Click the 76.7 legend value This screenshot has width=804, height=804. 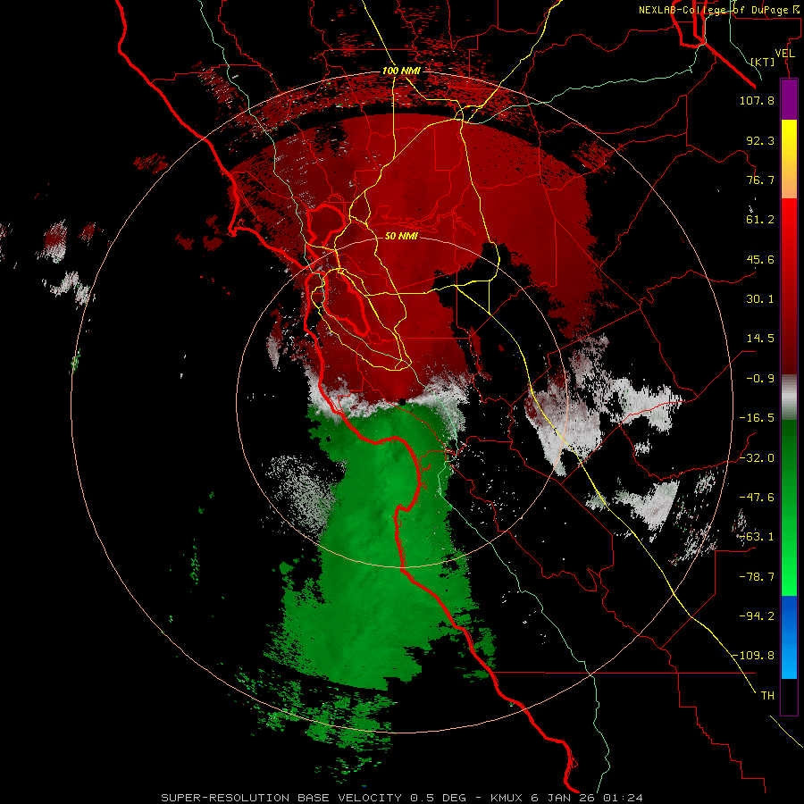[760, 180]
